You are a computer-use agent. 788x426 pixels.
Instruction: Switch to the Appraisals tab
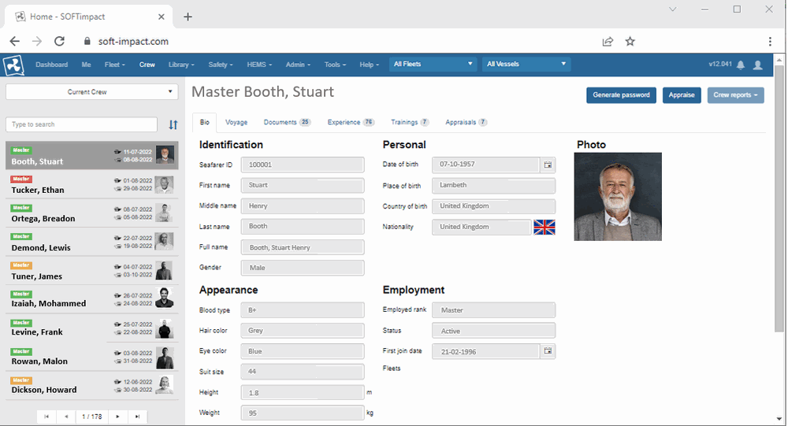pos(466,122)
